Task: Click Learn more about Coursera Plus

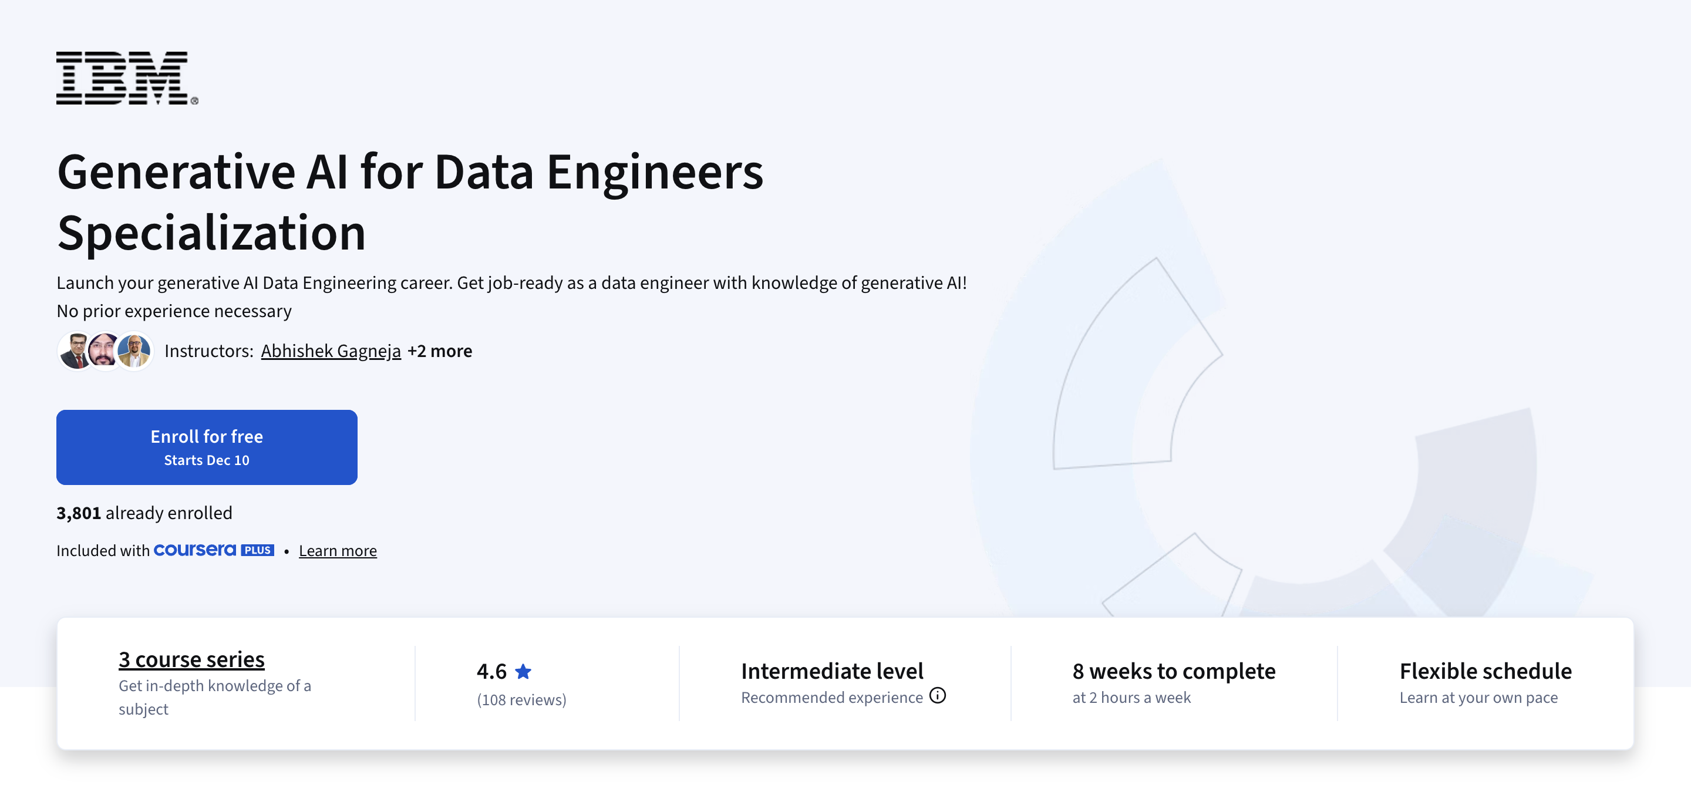Action: point(338,550)
